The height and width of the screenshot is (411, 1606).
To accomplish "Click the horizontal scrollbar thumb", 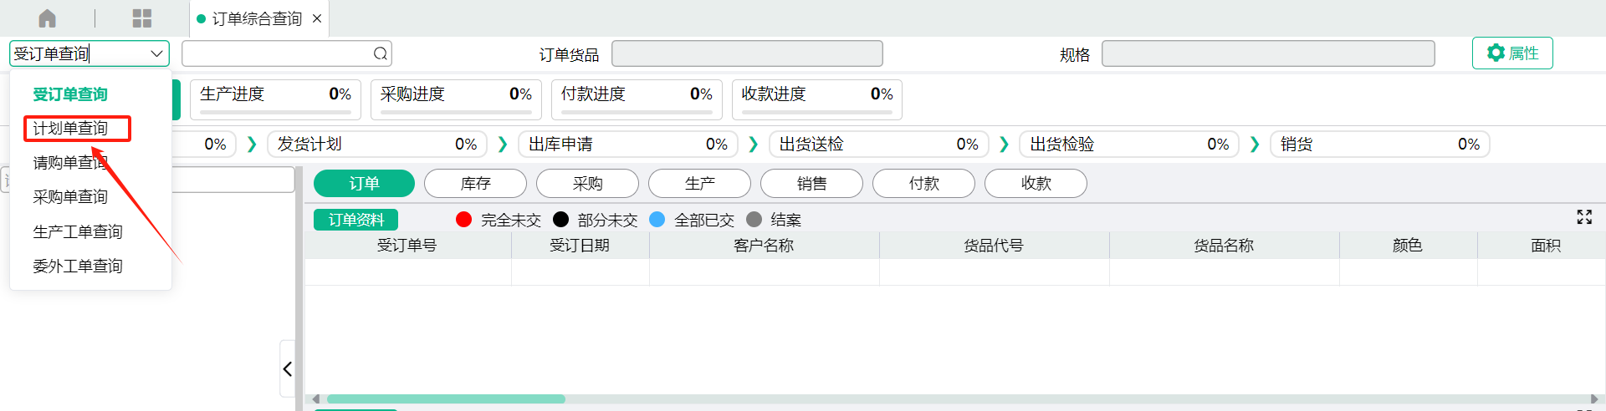I will pos(446,399).
